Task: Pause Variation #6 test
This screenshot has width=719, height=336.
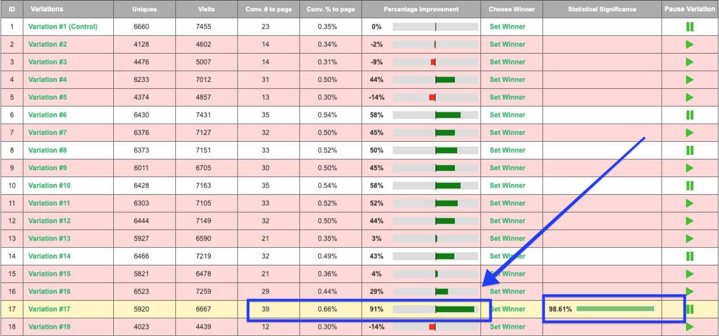Action: pyautogui.click(x=689, y=115)
